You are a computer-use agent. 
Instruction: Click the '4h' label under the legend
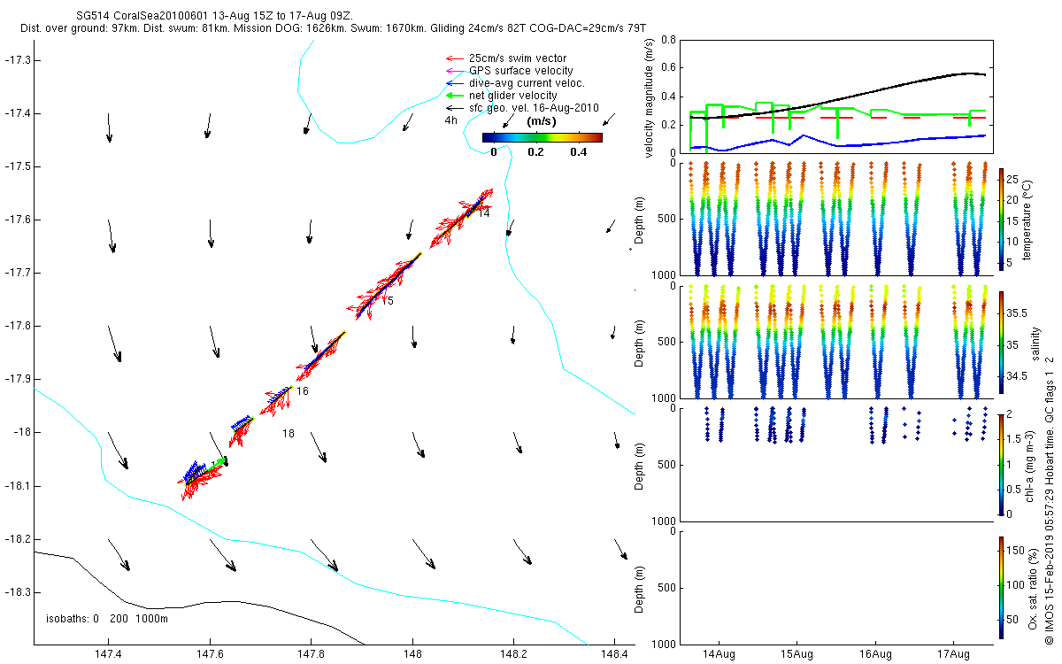click(x=451, y=120)
